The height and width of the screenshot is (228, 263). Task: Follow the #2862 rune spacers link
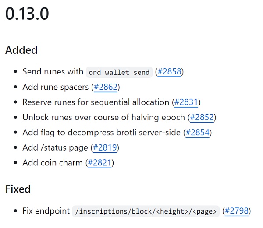pyautogui.click(x=106, y=87)
